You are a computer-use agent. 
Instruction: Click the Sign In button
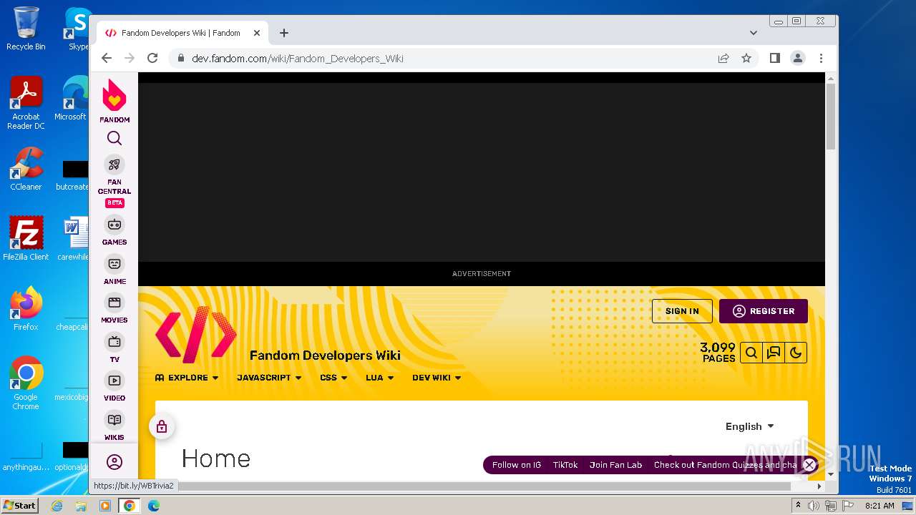[x=682, y=311]
